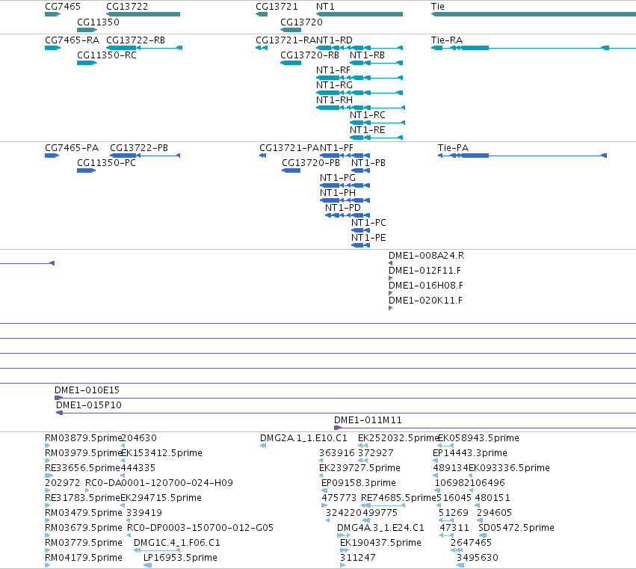Click protein label CG7465-PA

click(x=72, y=148)
